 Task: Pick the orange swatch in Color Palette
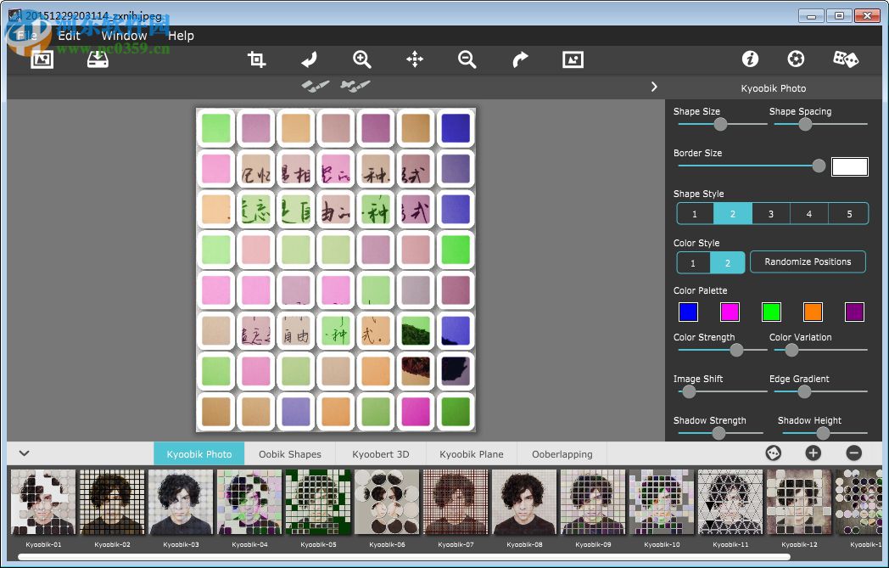pyautogui.click(x=813, y=312)
